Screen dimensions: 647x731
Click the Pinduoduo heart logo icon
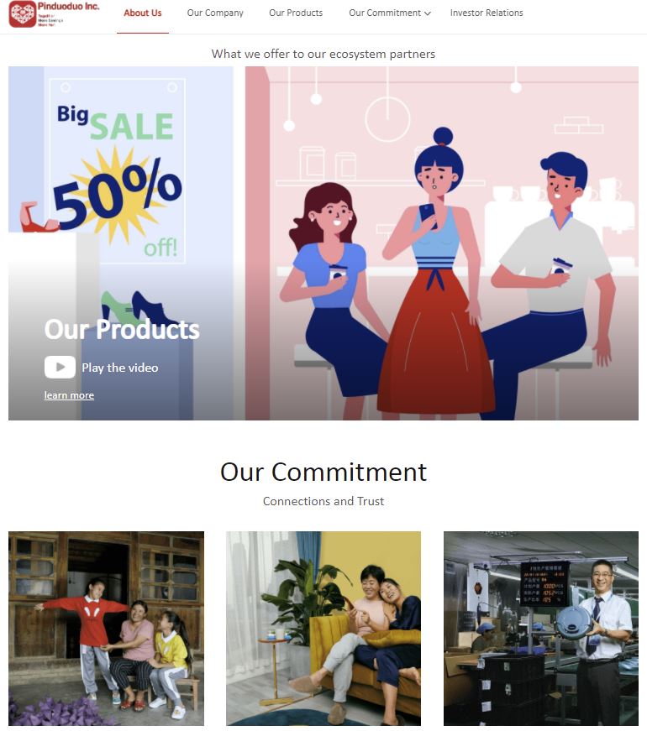(23, 14)
